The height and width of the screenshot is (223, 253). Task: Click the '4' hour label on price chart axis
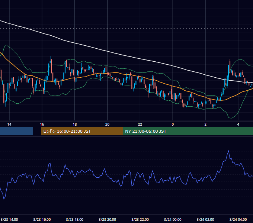[238, 125]
